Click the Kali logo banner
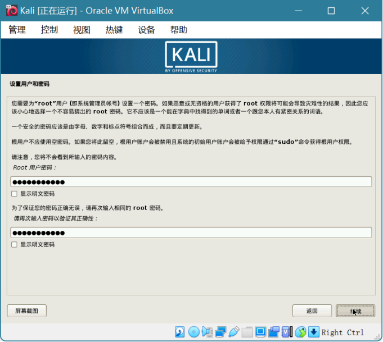The height and width of the screenshot is (342, 383). pos(191,56)
